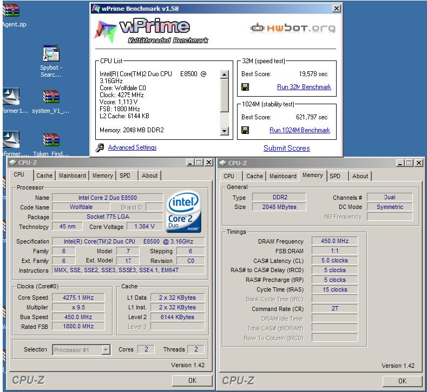Click the DRAM Frequency value 450.0 MHz

pyautogui.click(x=334, y=241)
